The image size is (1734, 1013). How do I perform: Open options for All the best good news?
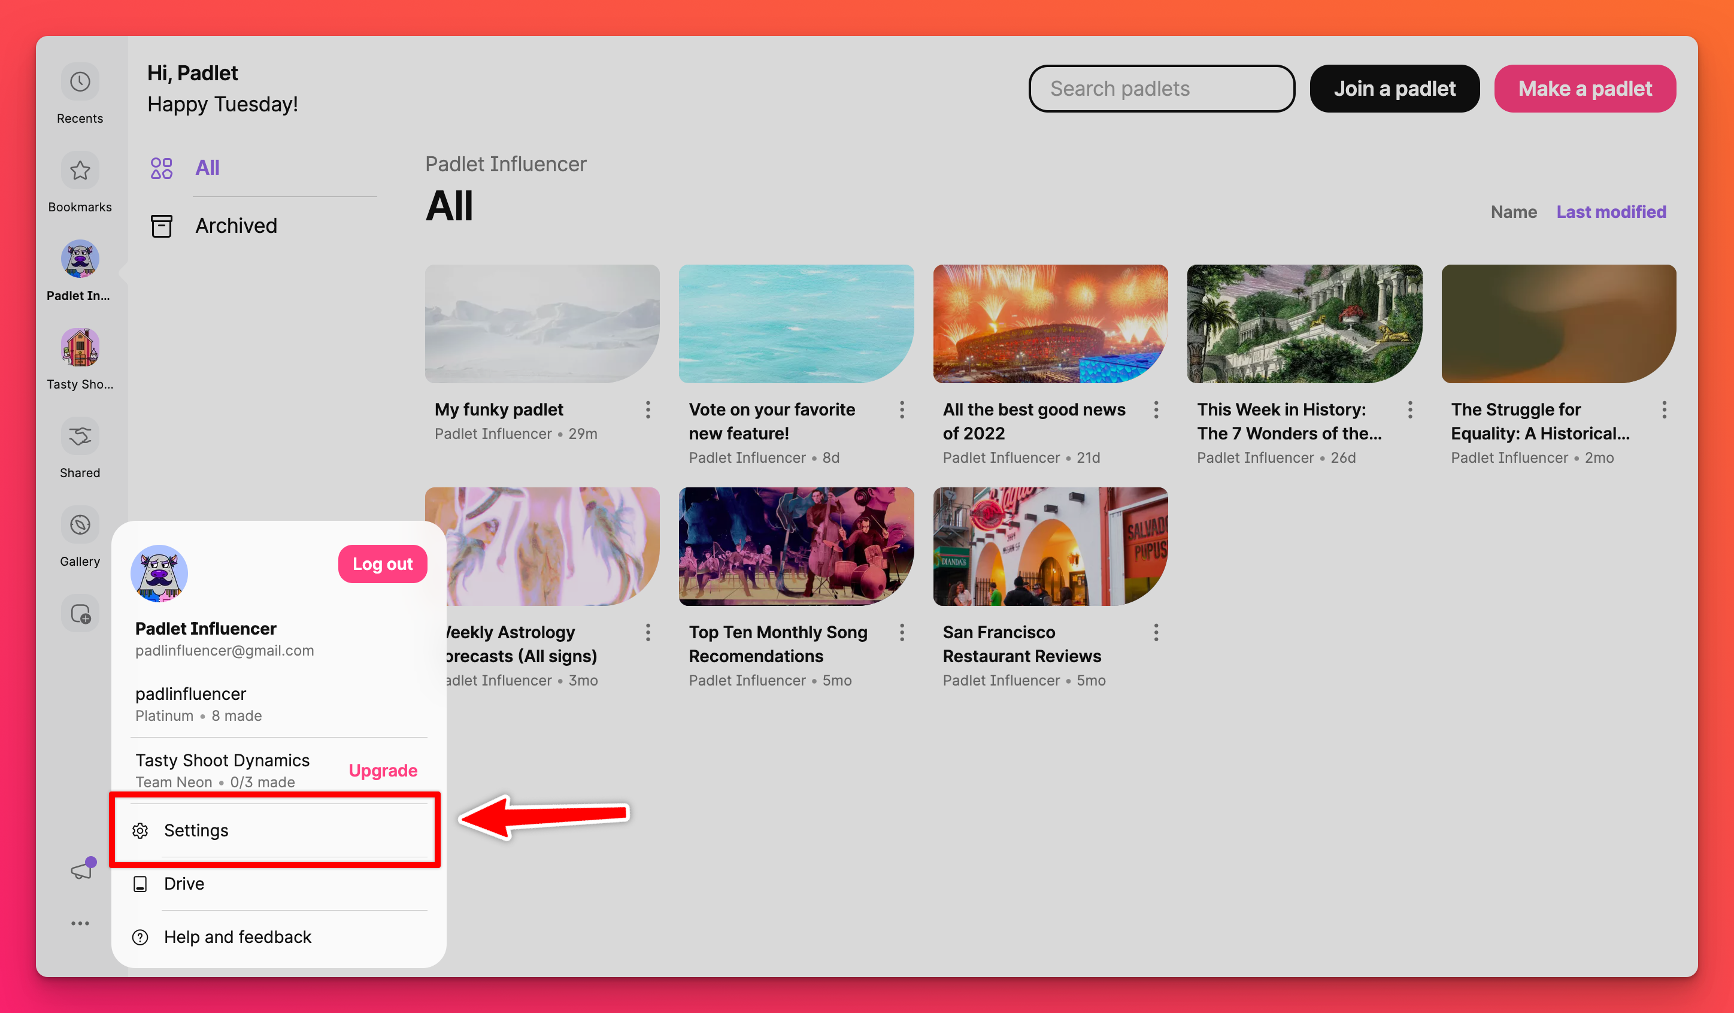[x=1156, y=410]
